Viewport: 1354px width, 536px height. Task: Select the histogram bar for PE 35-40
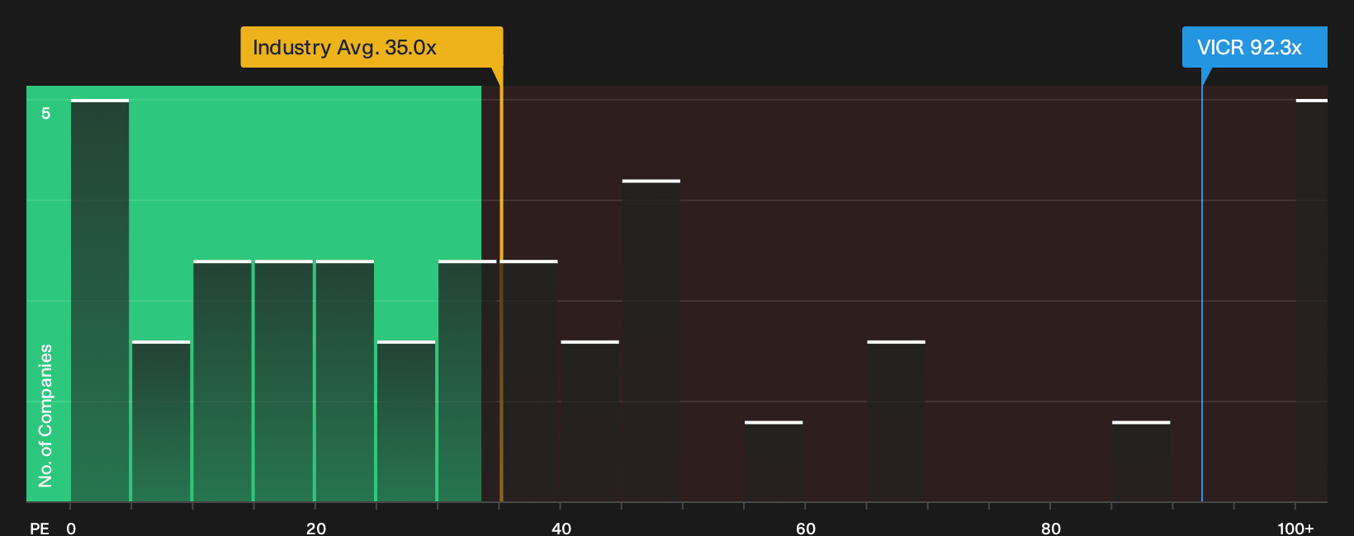point(528,380)
